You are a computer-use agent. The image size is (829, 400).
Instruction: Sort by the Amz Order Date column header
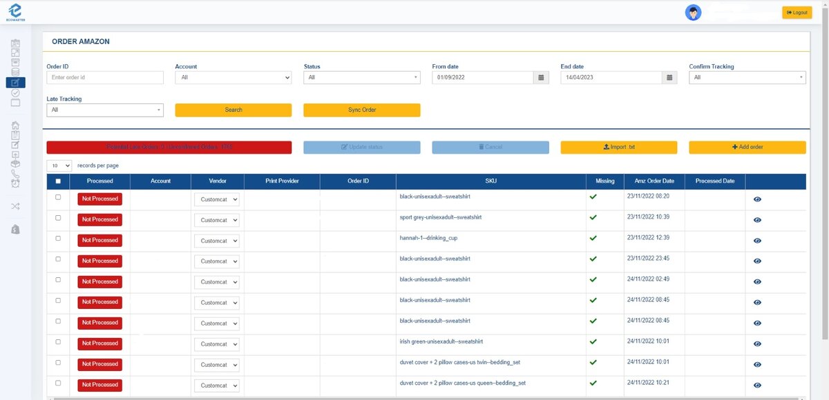click(x=654, y=181)
